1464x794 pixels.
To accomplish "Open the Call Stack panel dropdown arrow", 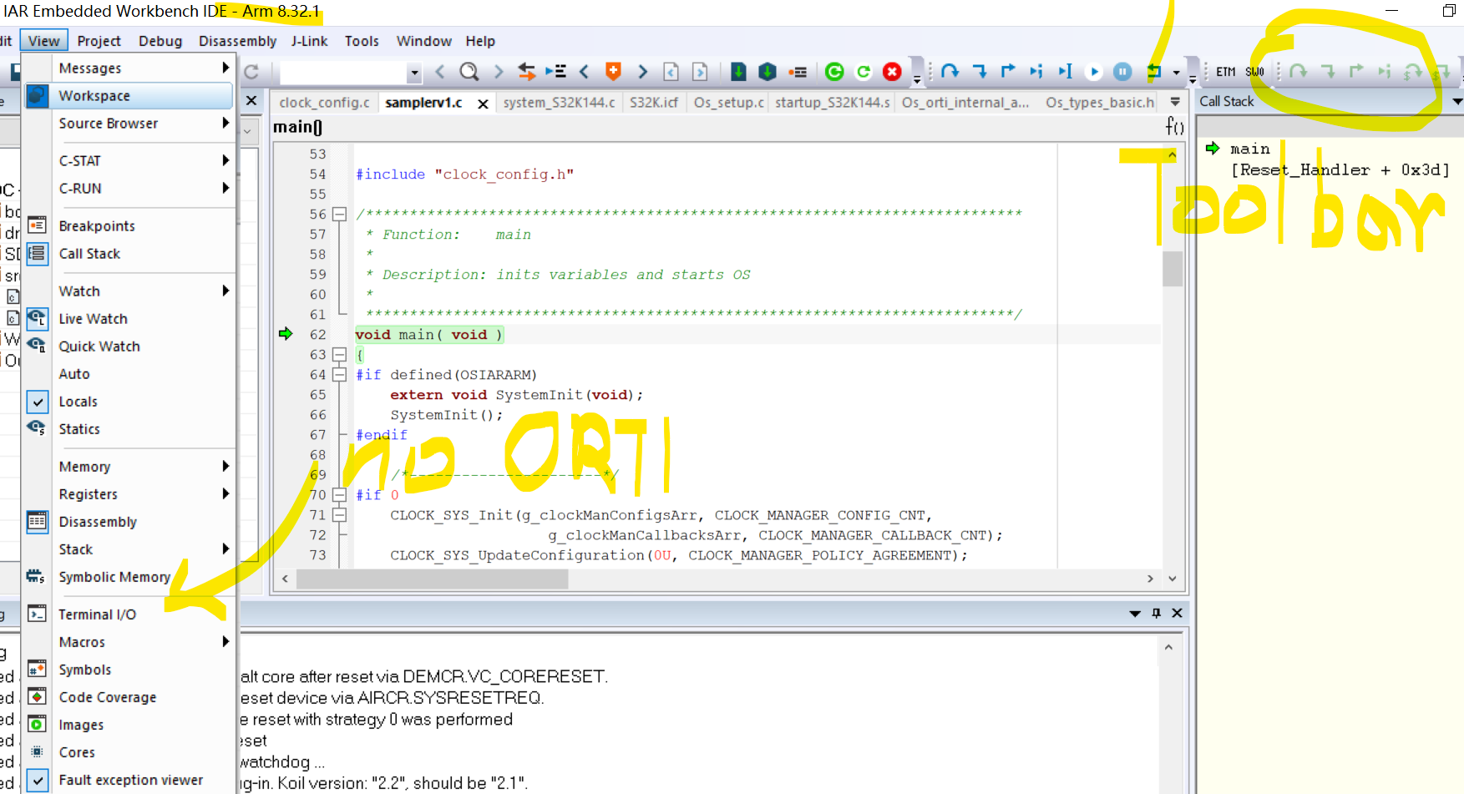I will coord(1457,101).
